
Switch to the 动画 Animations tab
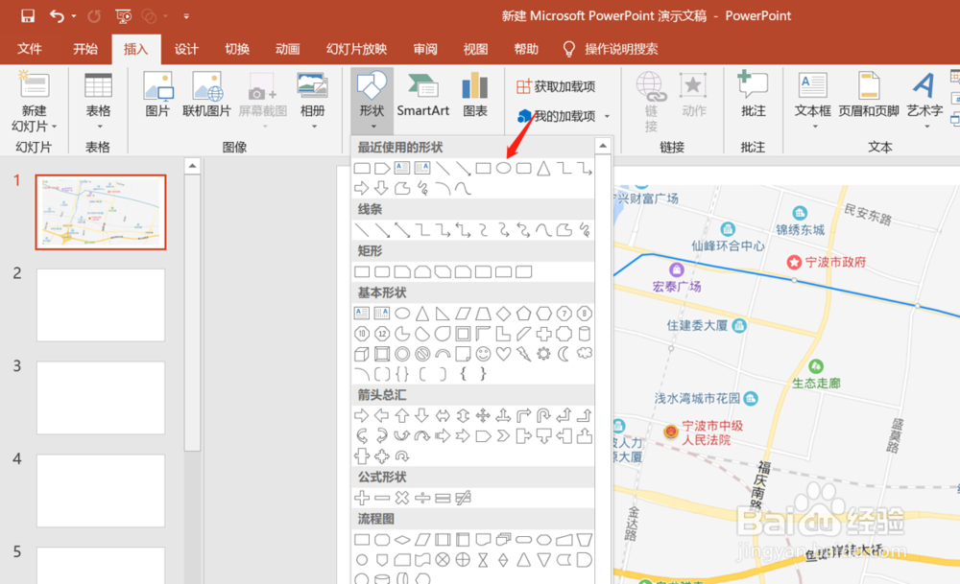click(287, 49)
